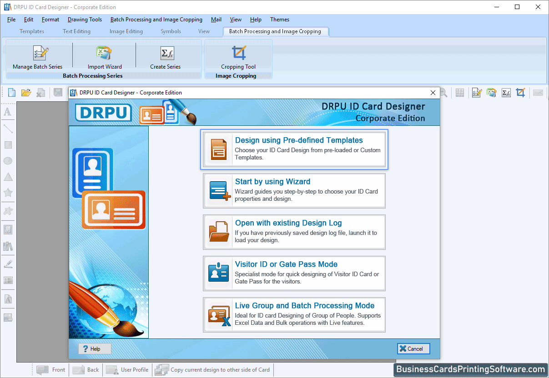The width and height of the screenshot is (549, 378).
Task: Switch to the Text Editing tab
Action: point(76,31)
